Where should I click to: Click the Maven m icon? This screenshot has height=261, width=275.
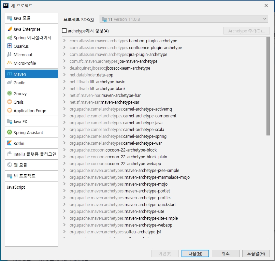tap(10, 74)
